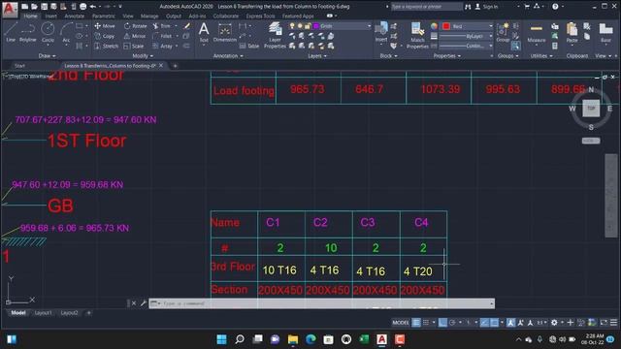621x349 pixels.
Task: Insert a Table
Action: tap(249, 46)
